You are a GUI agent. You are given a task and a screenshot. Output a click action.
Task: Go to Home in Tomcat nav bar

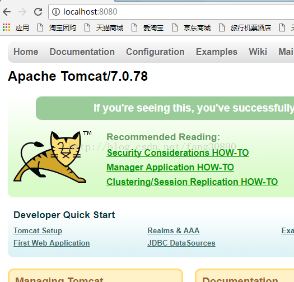click(x=26, y=52)
